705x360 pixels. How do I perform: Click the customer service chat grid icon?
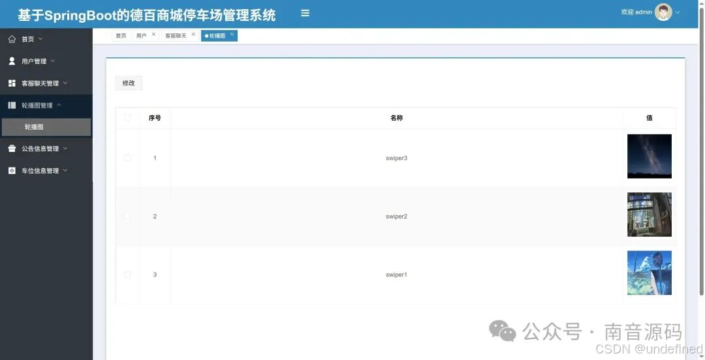click(12, 83)
